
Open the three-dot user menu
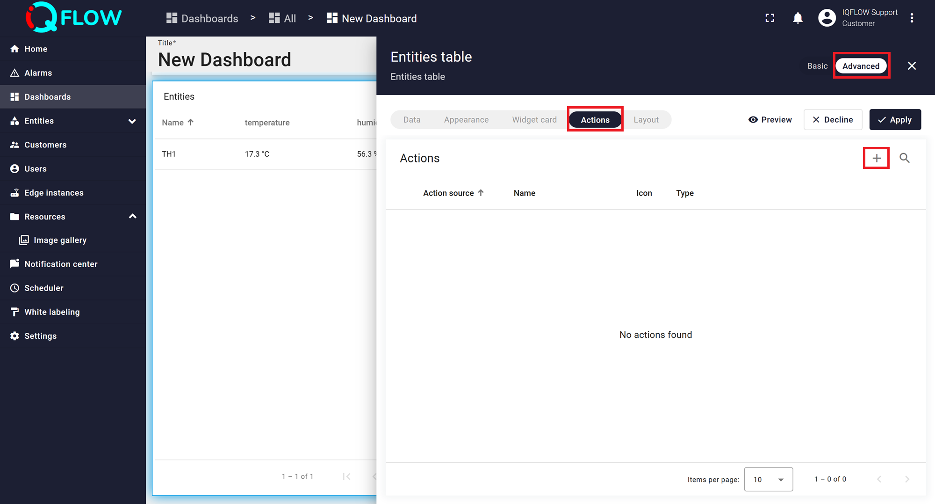point(912,18)
